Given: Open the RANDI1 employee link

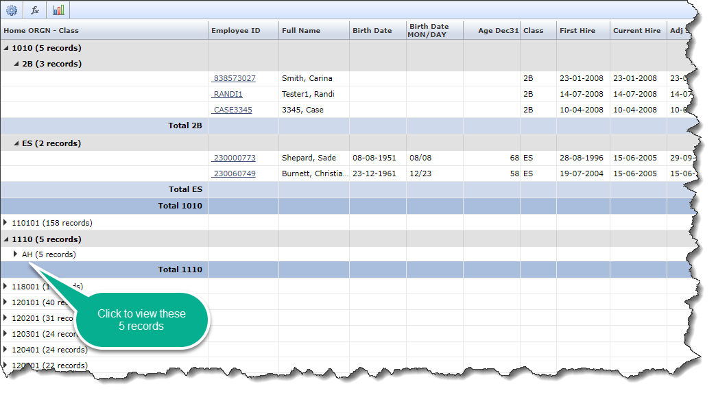Looking at the screenshot, I should coord(228,94).
